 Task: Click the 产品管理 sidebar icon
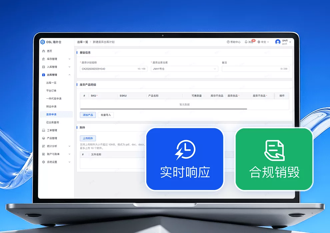coord(44,138)
